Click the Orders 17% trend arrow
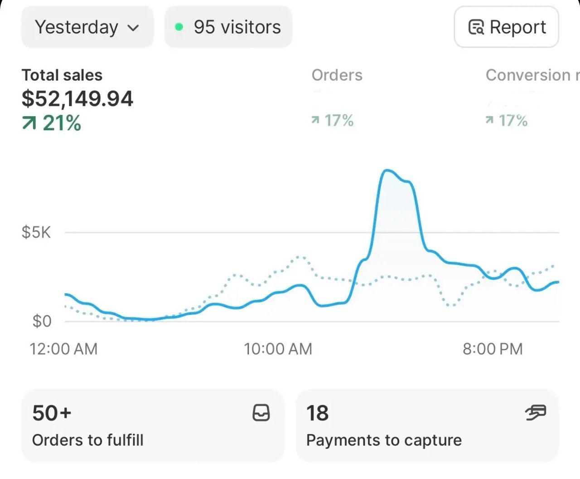Viewport: 580px width, 479px height. [x=315, y=120]
